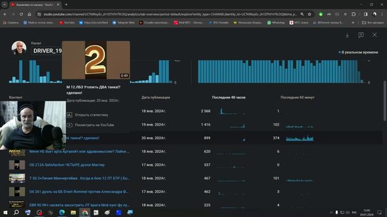
Task: Open the WhatsApp bookmark
Action: click(x=276, y=22)
